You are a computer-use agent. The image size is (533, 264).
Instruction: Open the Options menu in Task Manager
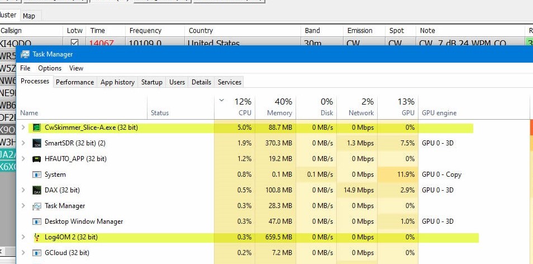(x=50, y=68)
